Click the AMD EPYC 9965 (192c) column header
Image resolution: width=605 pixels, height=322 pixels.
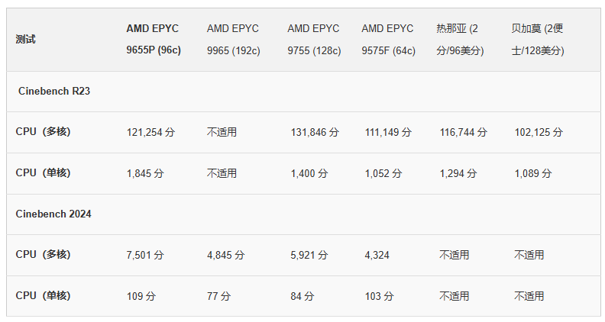(x=234, y=40)
